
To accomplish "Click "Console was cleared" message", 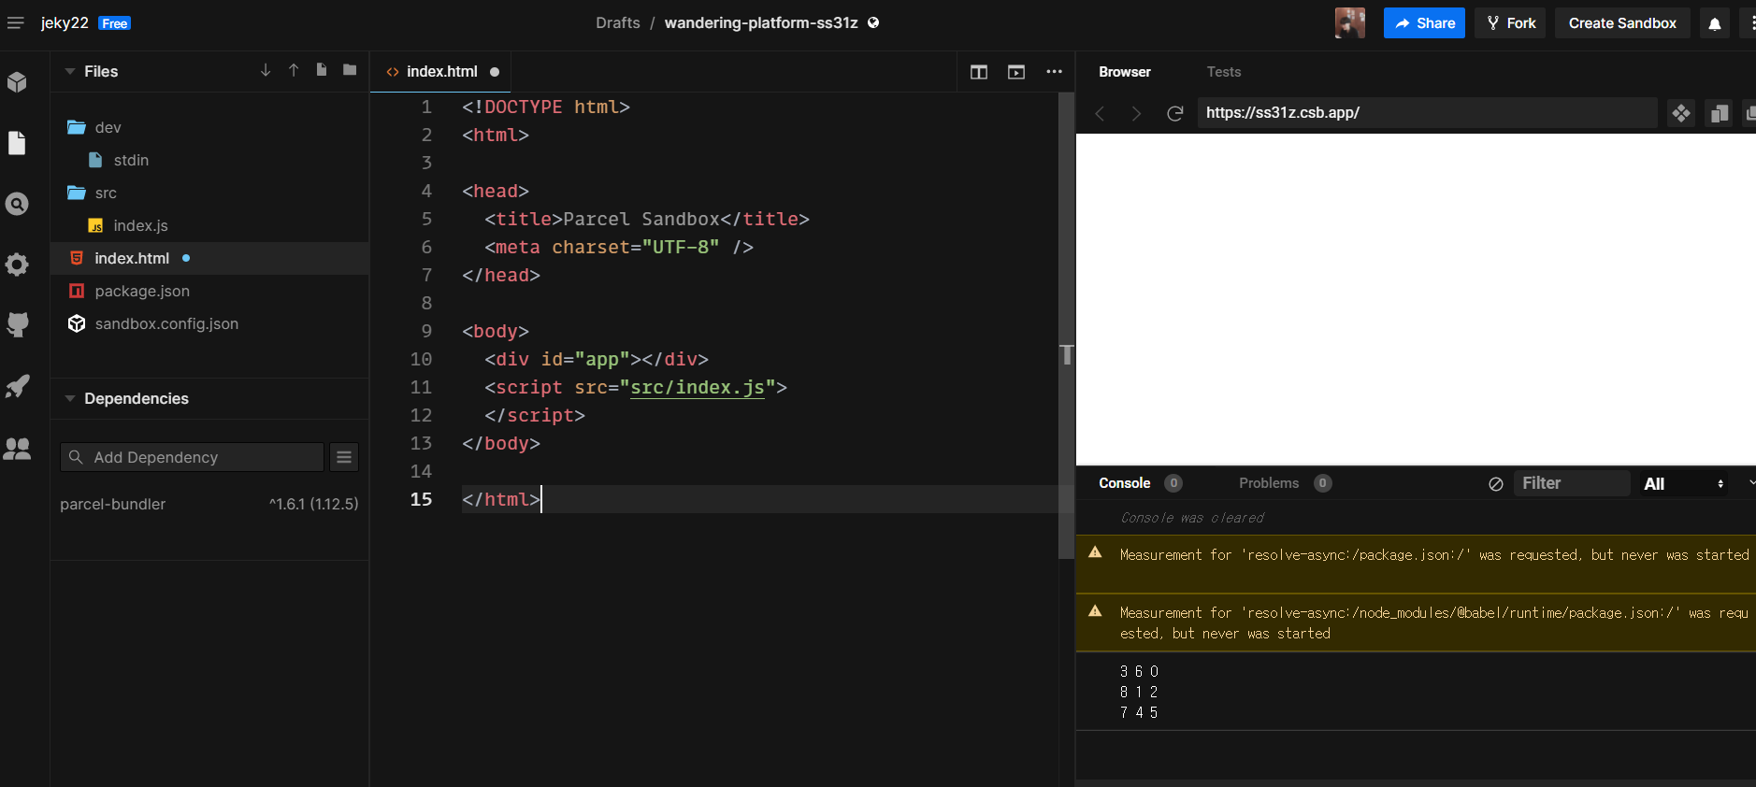I will tap(1192, 518).
